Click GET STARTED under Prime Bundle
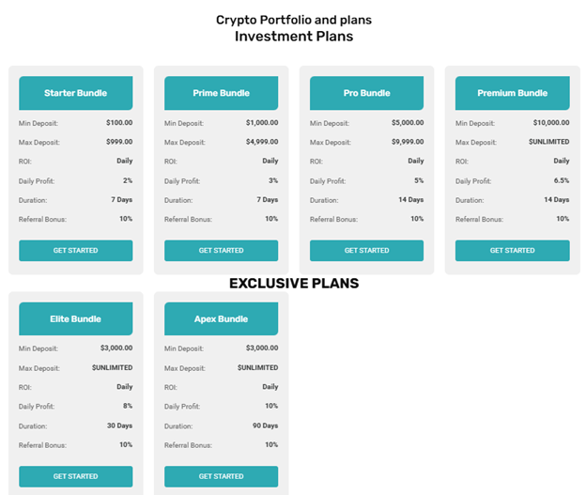 pyautogui.click(x=221, y=251)
